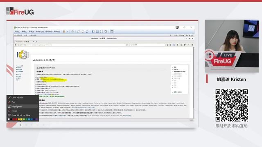The height and width of the screenshot is (147, 262).
Task: Open the 编辑(E) menu in VMware
Action: (x=25, y=31)
